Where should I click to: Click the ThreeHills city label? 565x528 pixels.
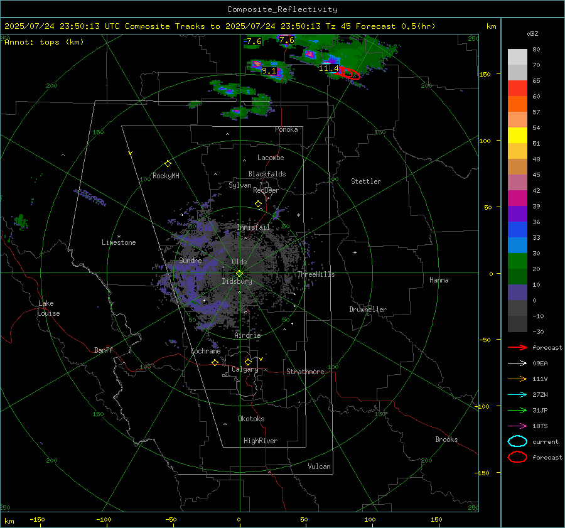pos(316,274)
